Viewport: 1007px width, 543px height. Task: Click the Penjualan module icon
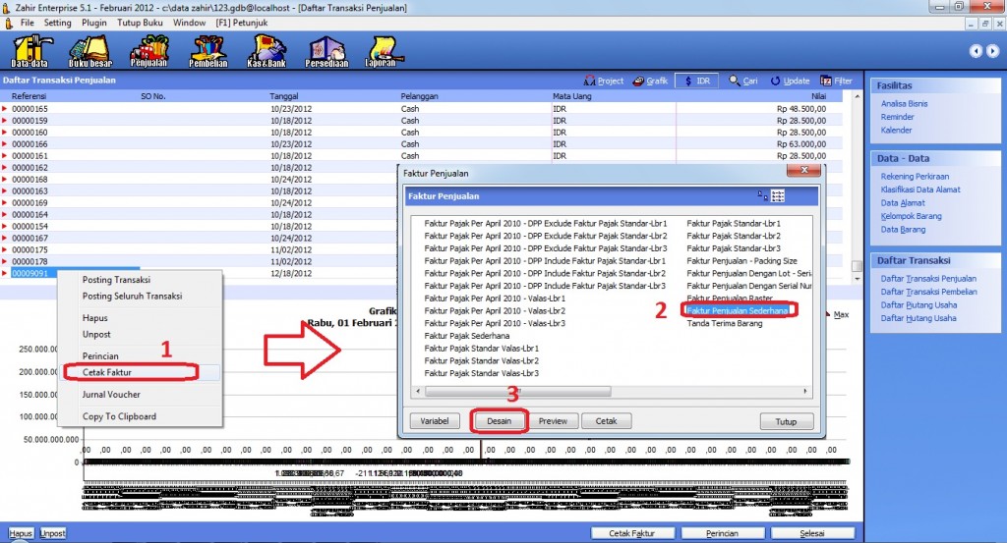(x=148, y=50)
